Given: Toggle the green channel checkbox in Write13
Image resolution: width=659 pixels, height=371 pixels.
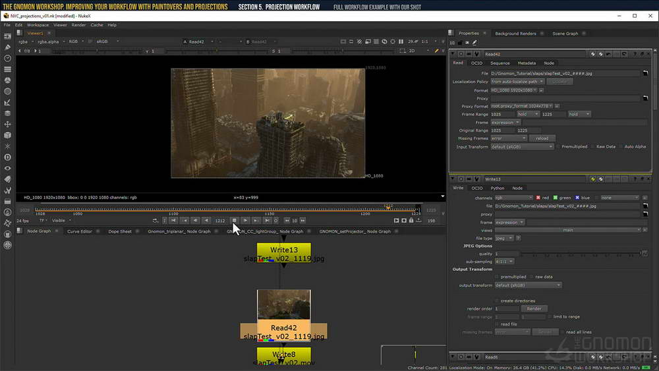Looking at the screenshot, I should tap(555, 198).
